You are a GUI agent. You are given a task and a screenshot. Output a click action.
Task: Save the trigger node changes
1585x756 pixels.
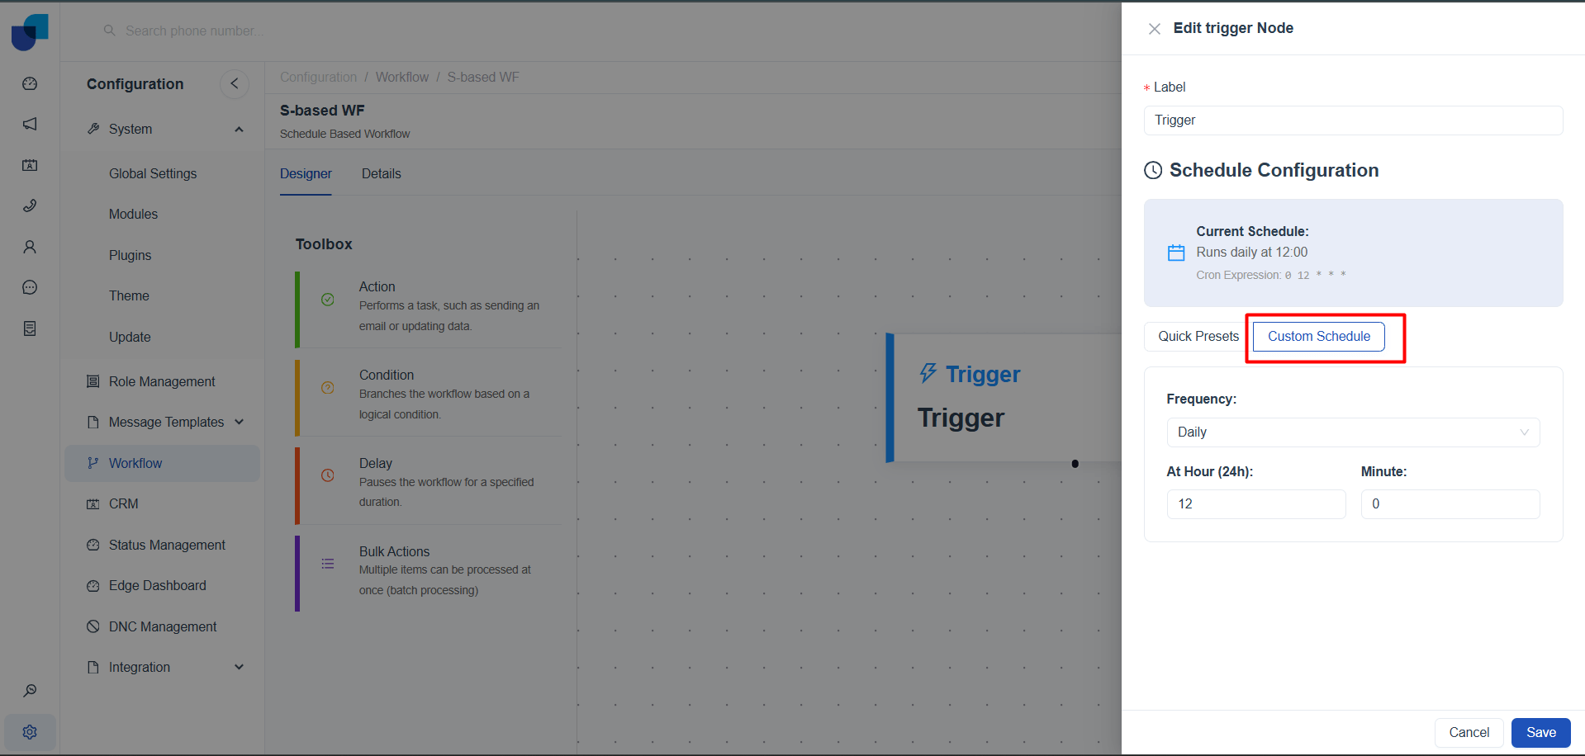click(x=1540, y=733)
